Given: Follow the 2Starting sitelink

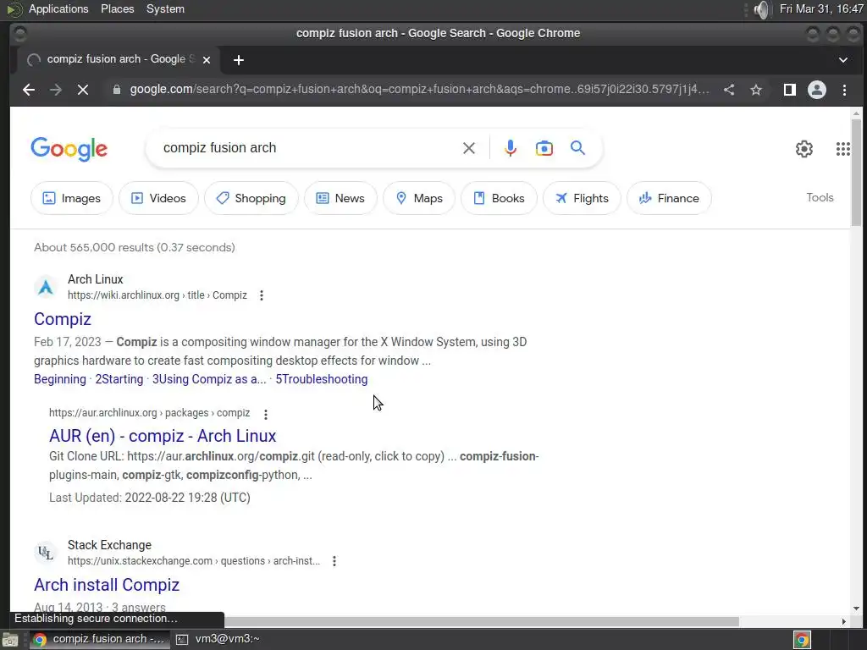Looking at the screenshot, I should [x=119, y=379].
